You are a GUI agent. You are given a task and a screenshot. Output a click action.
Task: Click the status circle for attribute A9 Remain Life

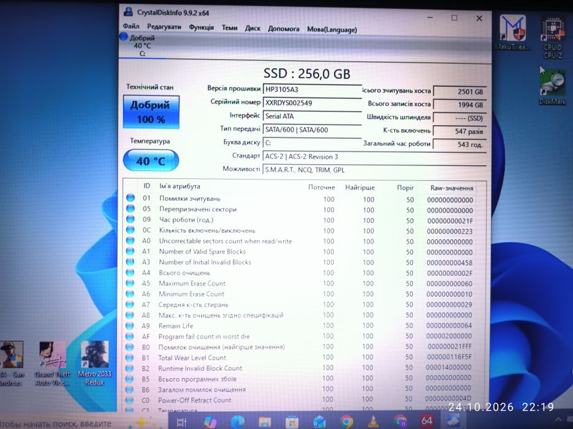pos(130,325)
